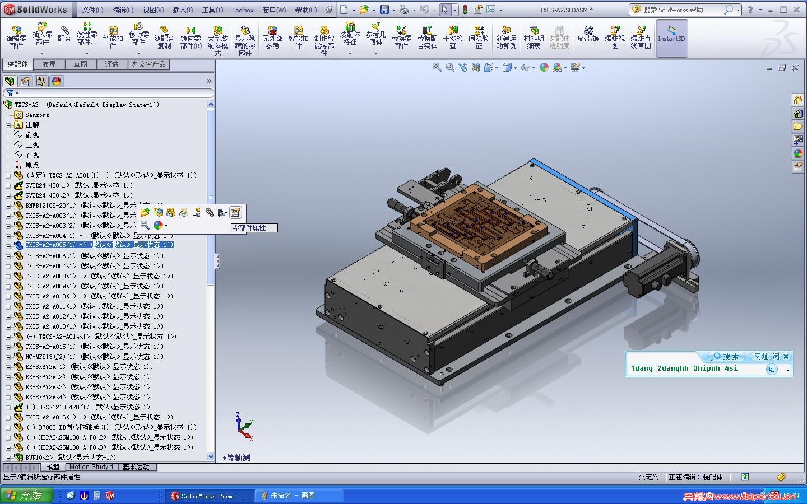
Task: Click the 搜索 button in input method bar
Action: (x=726, y=356)
